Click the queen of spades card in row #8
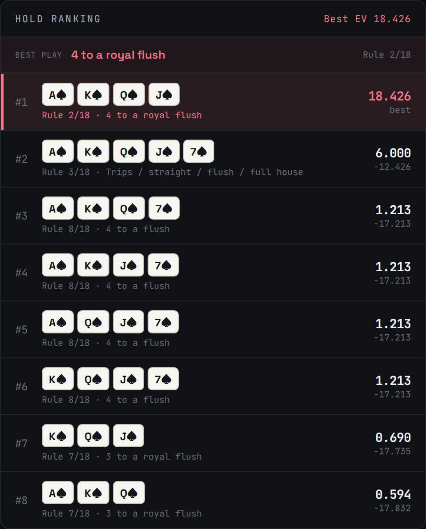Screen dimensions: 426x529 [x=129, y=493]
